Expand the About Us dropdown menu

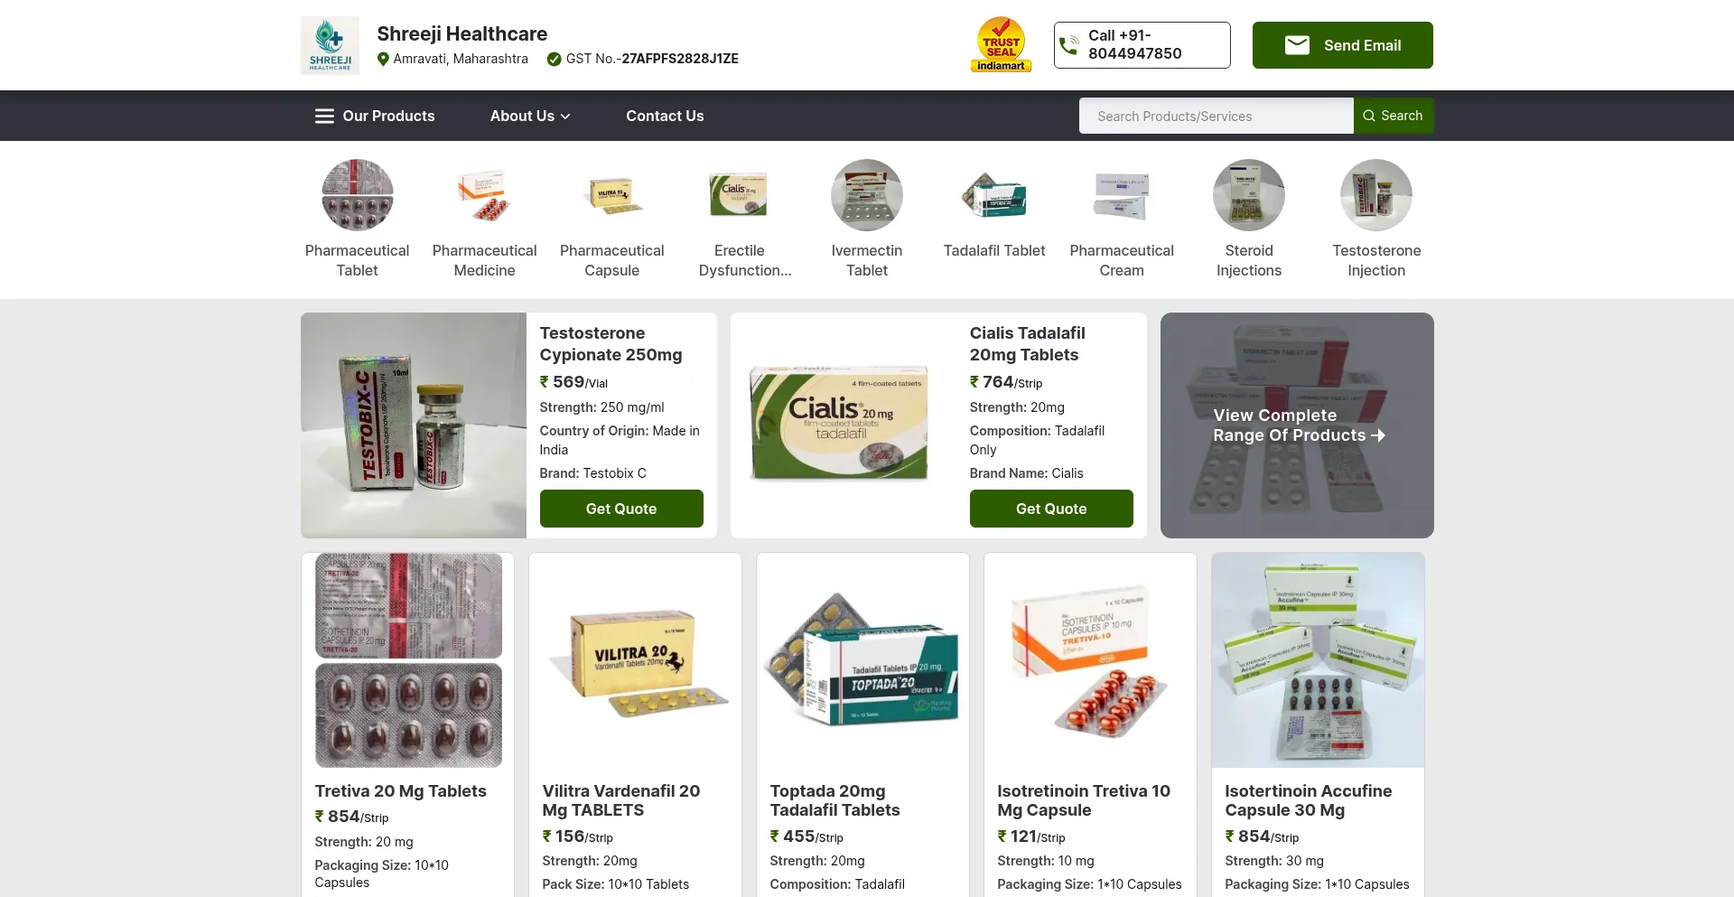pos(530,116)
